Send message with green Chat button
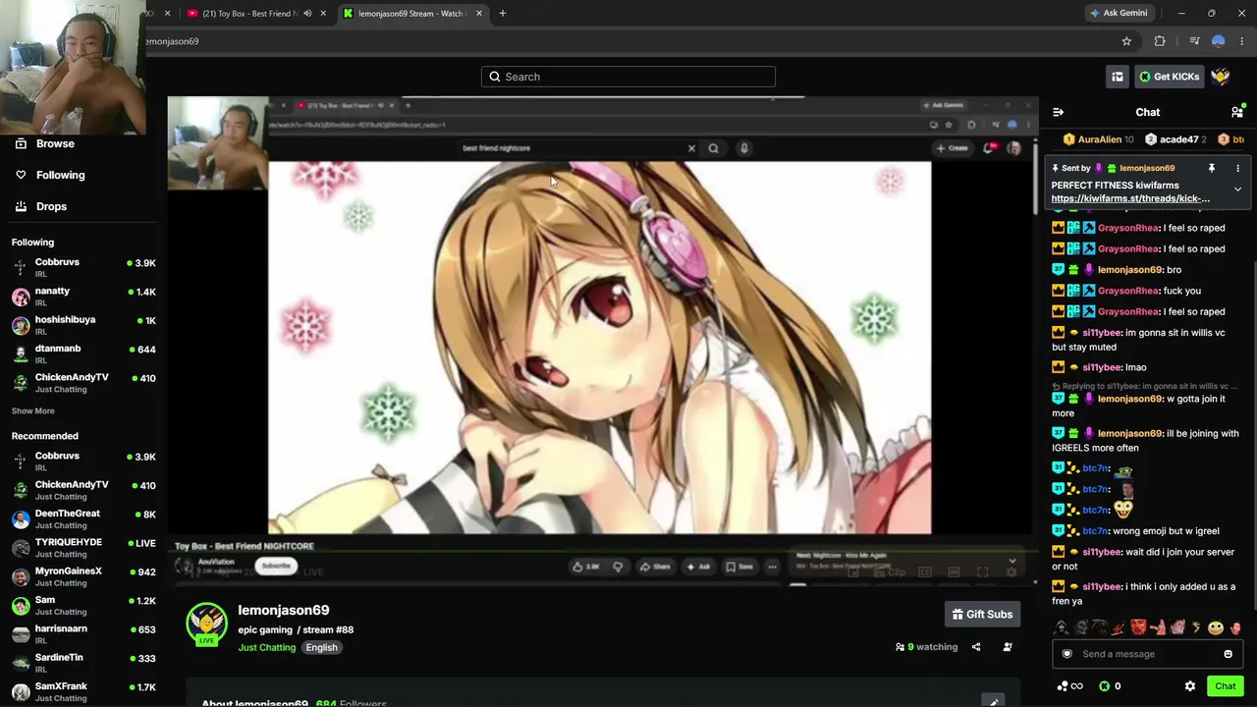This screenshot has height=707, width=1257. pyautogui.click(x=1225, y=686)
